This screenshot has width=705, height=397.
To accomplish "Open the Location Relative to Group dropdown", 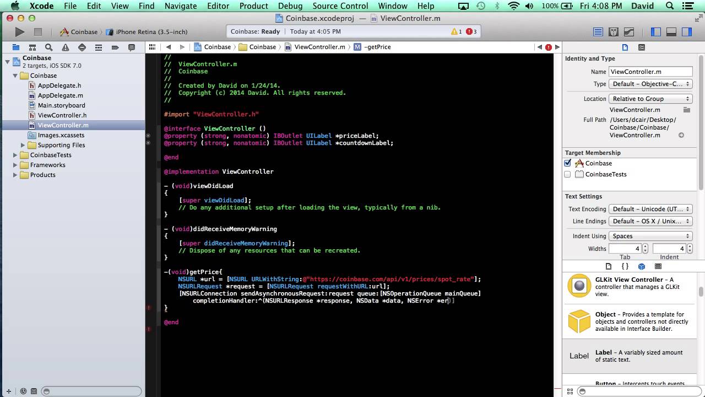I will click(650, 99).
